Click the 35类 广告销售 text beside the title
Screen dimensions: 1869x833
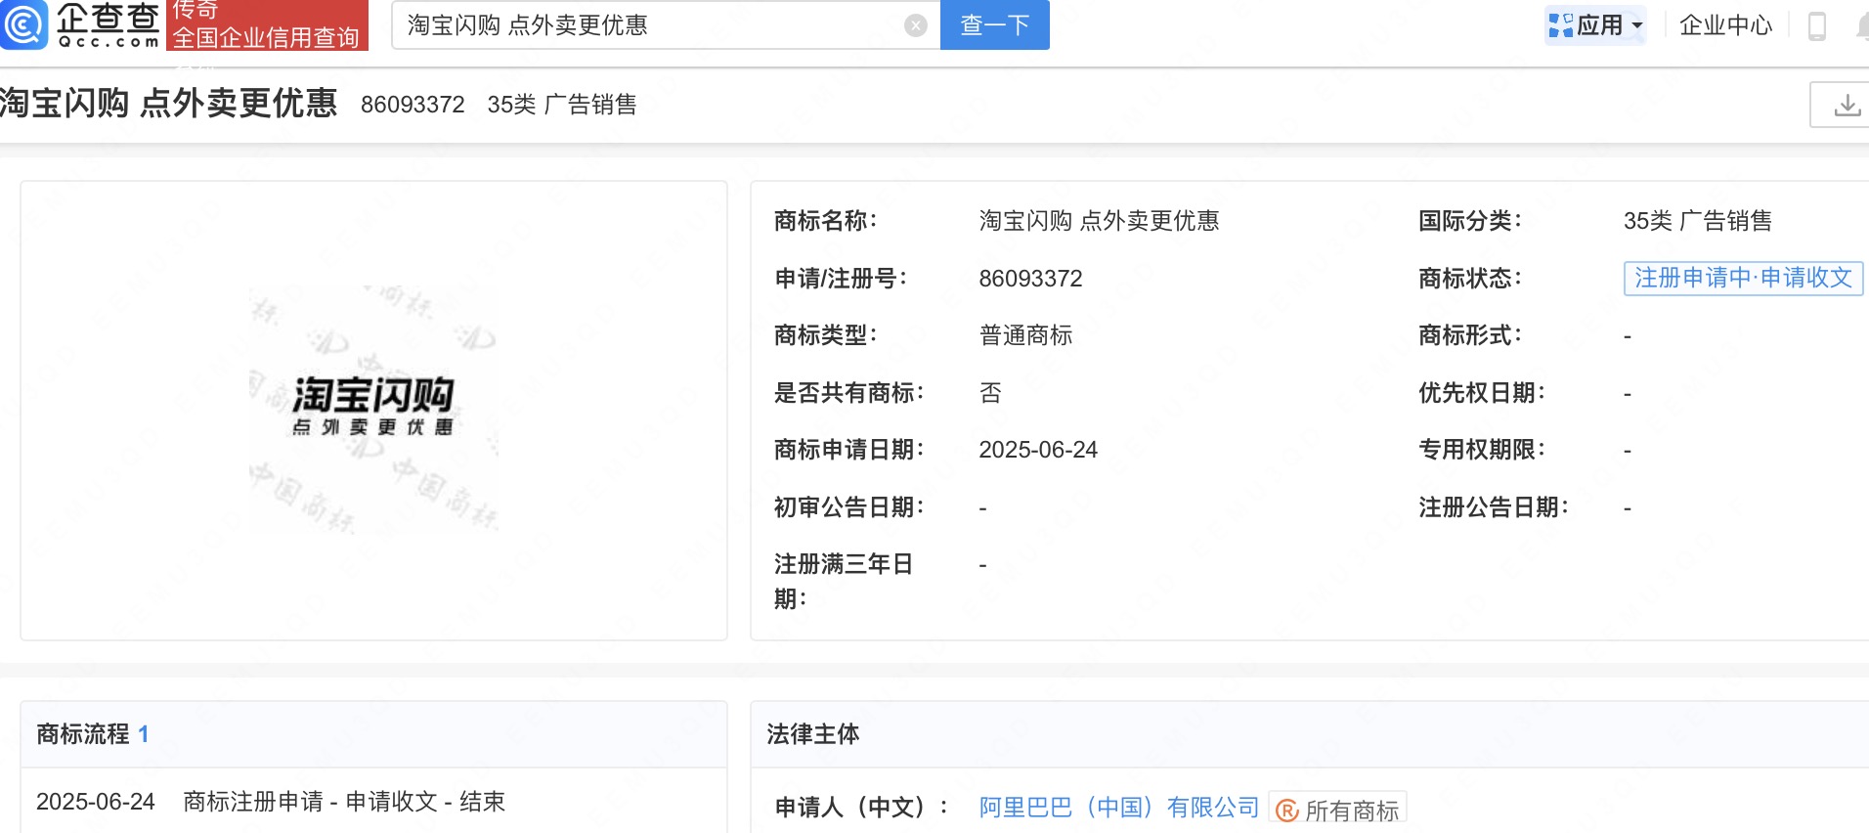pyautogui.click(x=562, y=105)
